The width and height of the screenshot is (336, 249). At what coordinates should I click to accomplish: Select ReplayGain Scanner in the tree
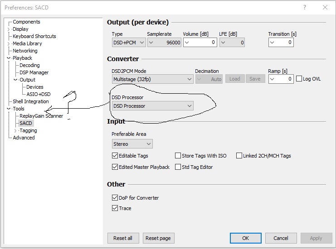41,116
